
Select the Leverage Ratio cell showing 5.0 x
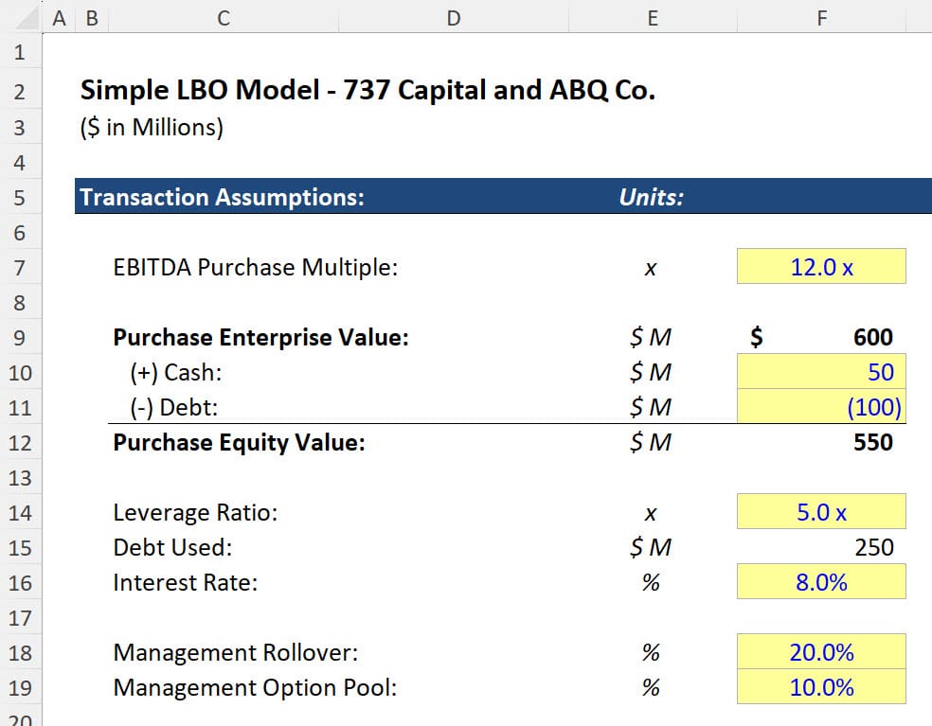[820, 512]
